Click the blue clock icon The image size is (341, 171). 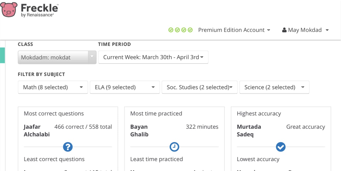point(174,147)
